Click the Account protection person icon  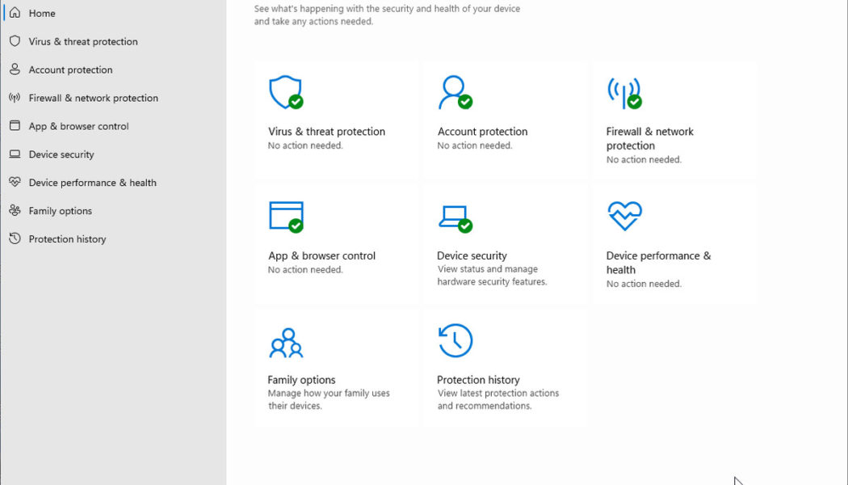point(455,91)
